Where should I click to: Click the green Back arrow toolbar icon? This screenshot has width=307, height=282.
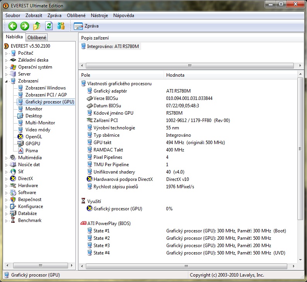pos(12,26)
